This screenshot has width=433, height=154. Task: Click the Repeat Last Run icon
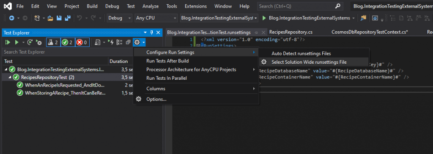30,42
